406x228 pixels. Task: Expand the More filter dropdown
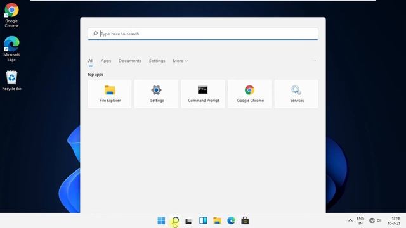[x=180, y=61]
